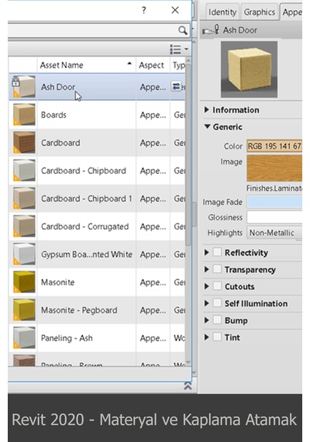Click the Cardboard - Chipboard cube icon
The image size is (310, 442).
click(24, 171)
